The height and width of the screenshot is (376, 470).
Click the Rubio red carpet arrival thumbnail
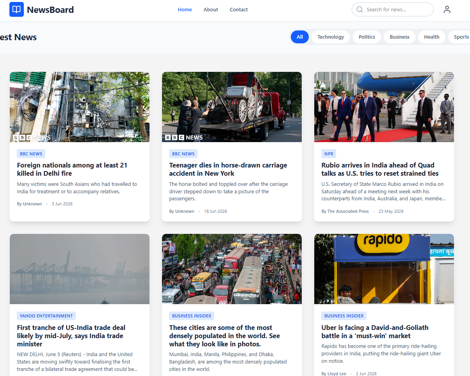pos(384,107)
